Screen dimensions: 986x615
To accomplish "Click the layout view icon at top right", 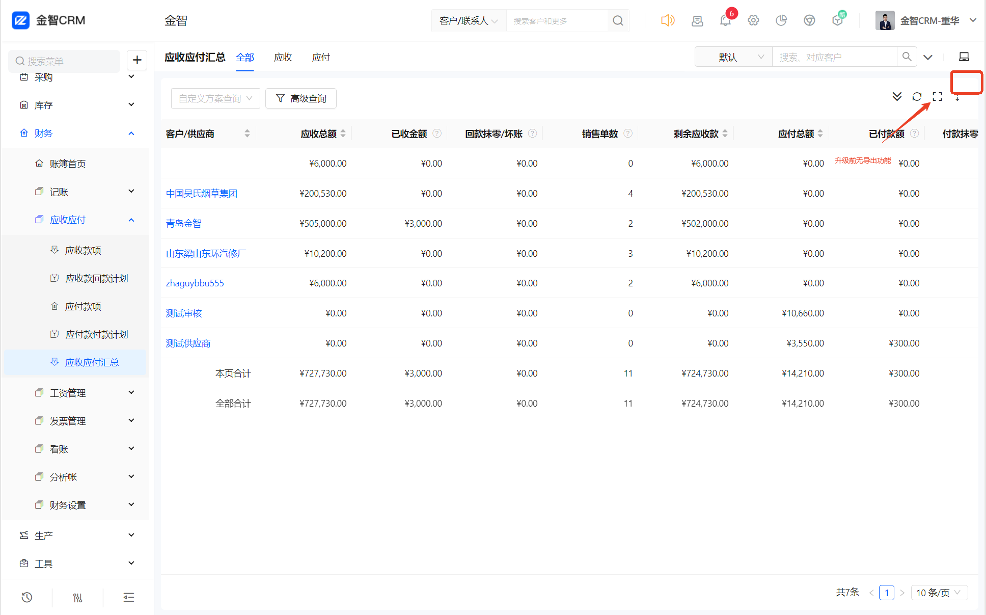I will 964,57.
